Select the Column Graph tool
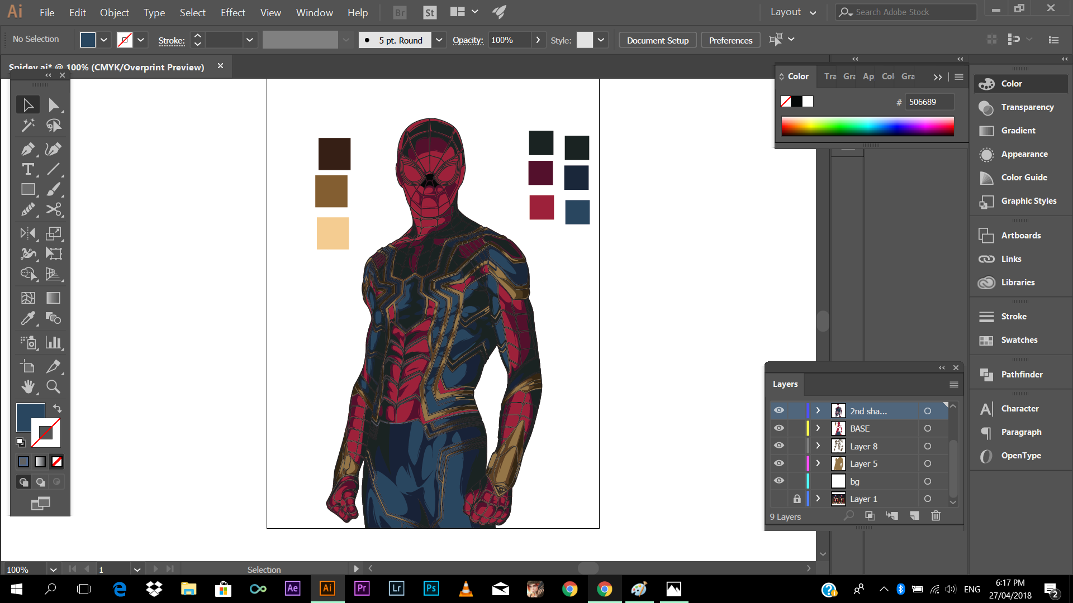Viewport: 1073px width, 603px height. coord(54,342)
